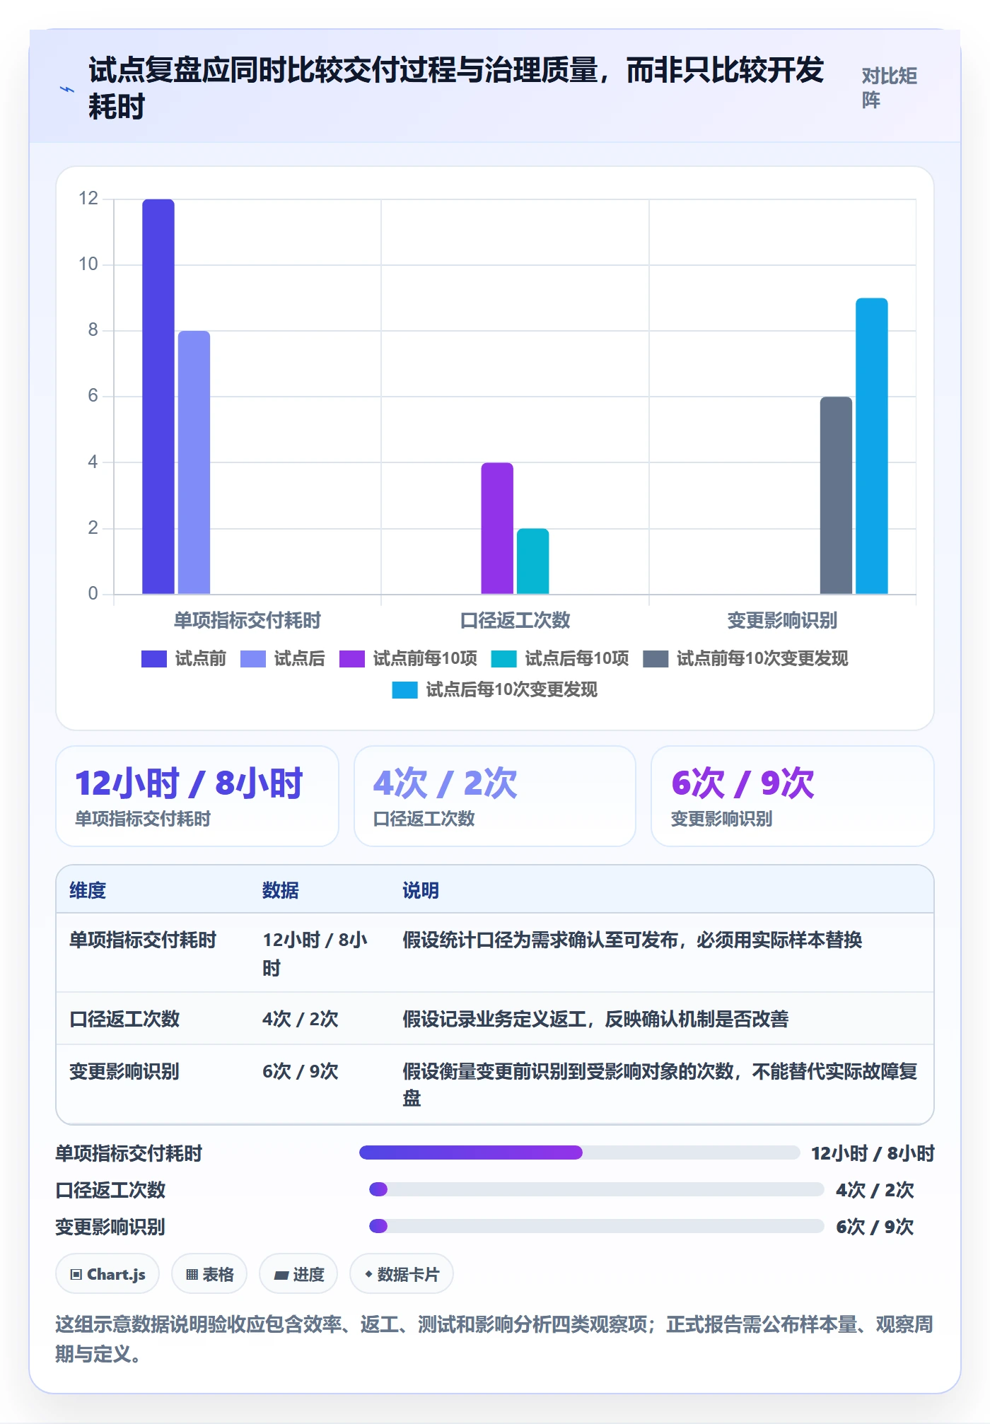990x1424 pixels.
Task: Click the y-axis tick label 6
Action: 93,396
